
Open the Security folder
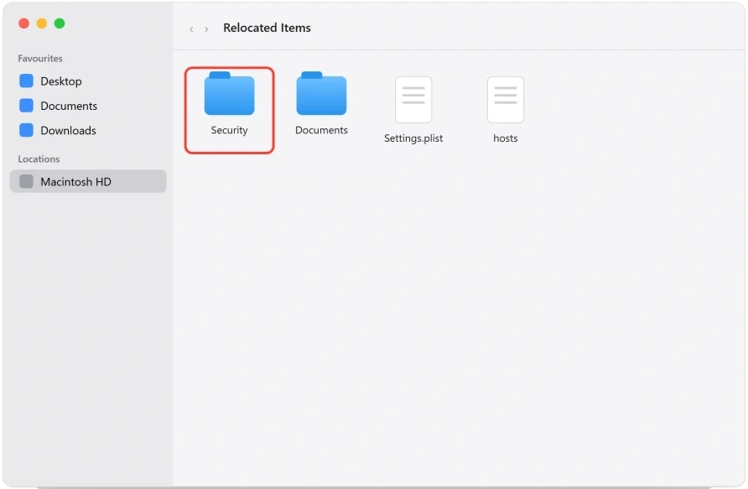click(x=230, y=93)
